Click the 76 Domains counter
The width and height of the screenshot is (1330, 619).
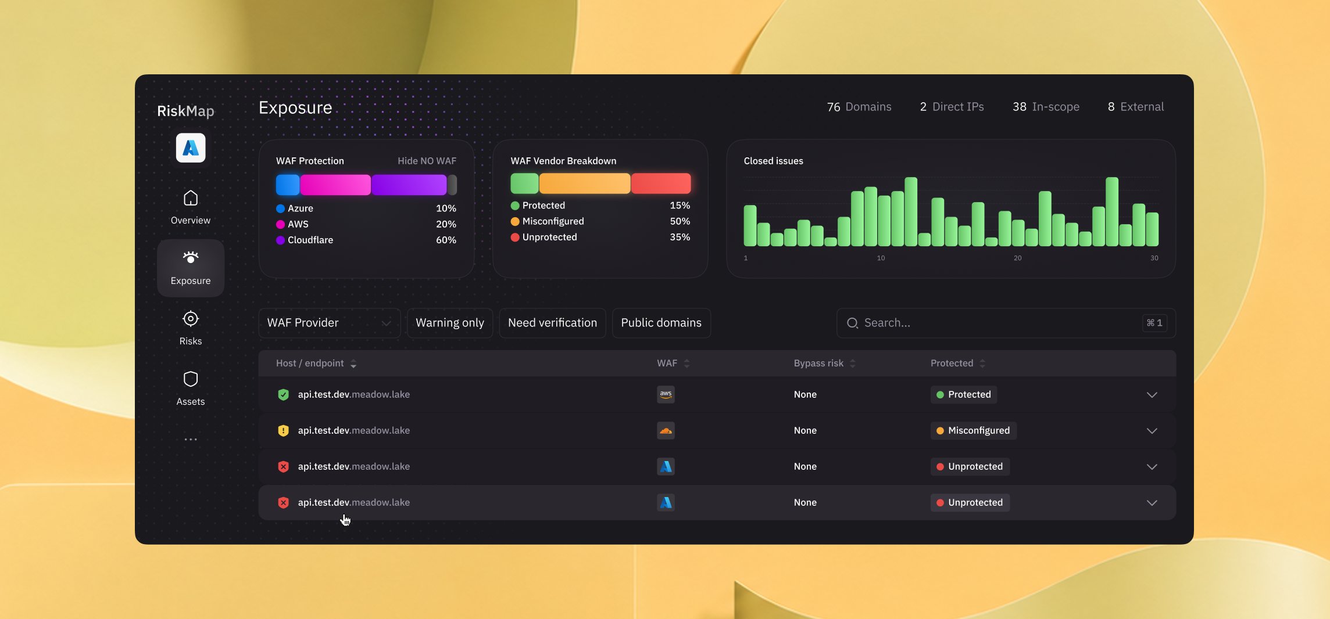(x=859, y=107)
